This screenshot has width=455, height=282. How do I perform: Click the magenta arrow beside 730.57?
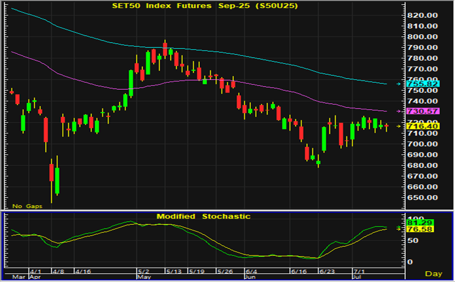(x=399, y=111)
